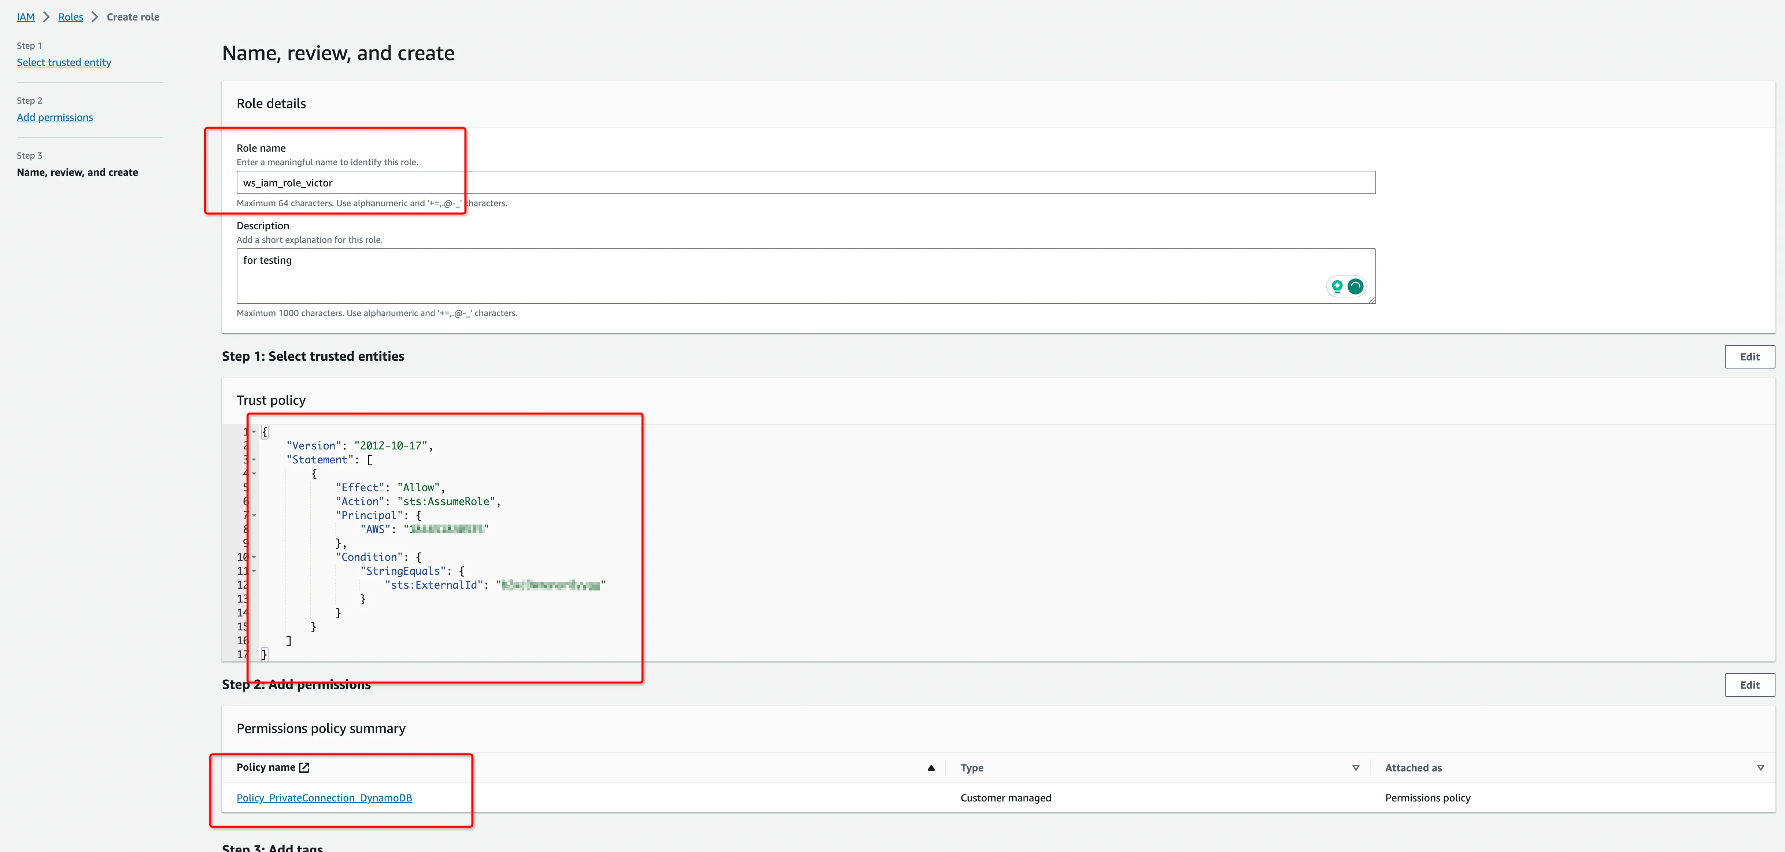The height and width of the screenshot is (852, 1785).
Task: Edit the Step 2 permissions section
Action: 1749,685
